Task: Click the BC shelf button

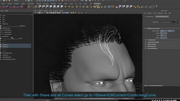Action: (47, 7)
